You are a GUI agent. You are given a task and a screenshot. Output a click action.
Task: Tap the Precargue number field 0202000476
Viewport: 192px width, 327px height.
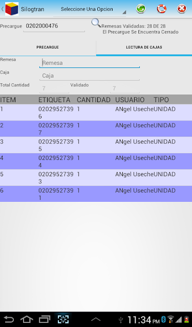54,26
